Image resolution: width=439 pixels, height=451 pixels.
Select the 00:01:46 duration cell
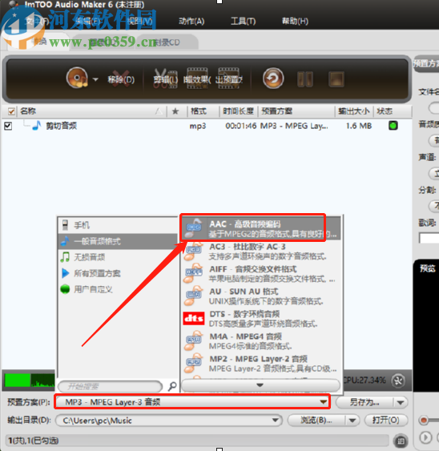(x=240, y=126)
